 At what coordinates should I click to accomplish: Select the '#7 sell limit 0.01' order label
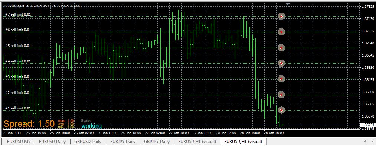pos(18,14)
